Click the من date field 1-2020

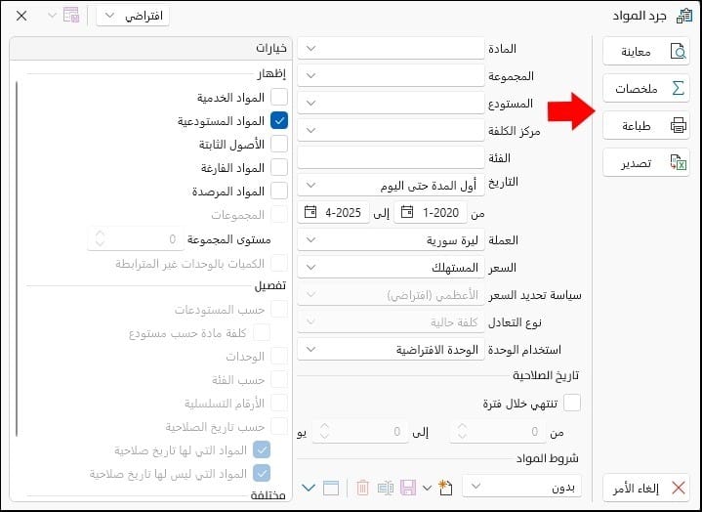pos(431,212)
